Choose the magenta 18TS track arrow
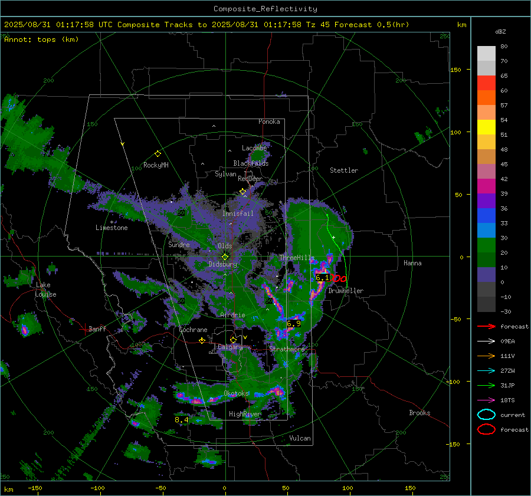 (486, 400)
